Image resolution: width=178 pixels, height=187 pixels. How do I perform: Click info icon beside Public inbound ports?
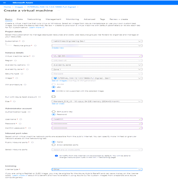tap(32, 142)
